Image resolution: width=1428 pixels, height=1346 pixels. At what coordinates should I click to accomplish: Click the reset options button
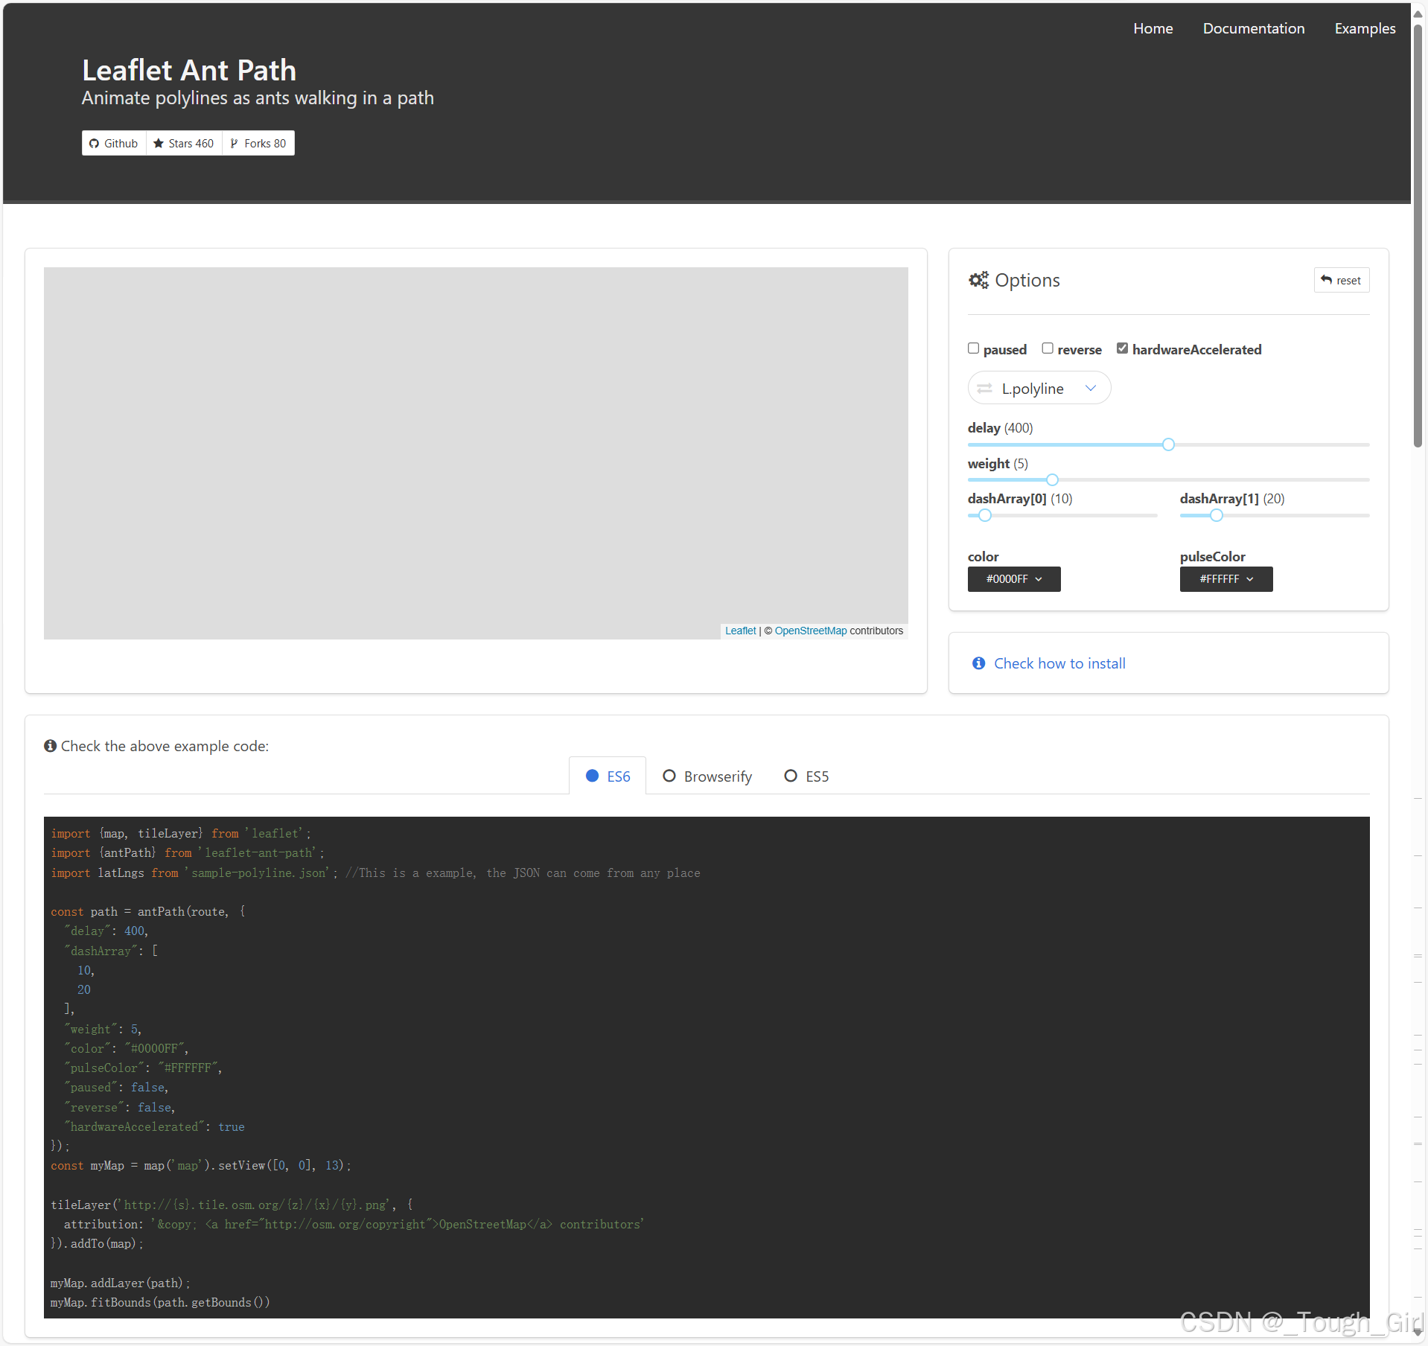tap(1341, 280)
